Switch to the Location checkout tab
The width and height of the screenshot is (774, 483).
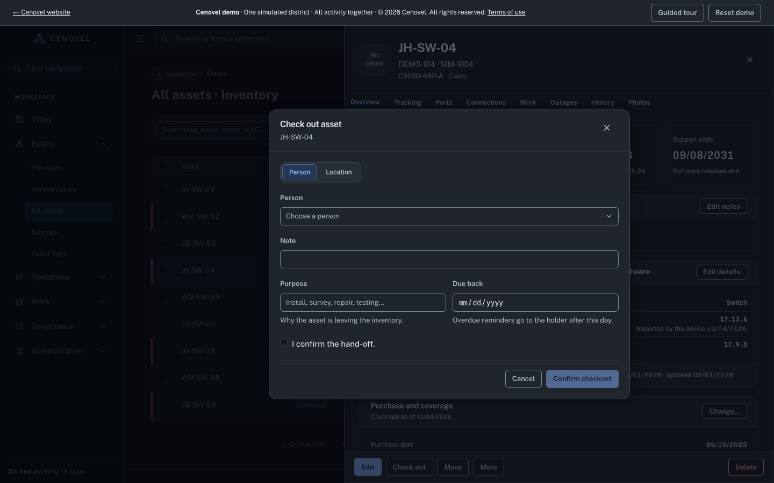pos(339,172)
